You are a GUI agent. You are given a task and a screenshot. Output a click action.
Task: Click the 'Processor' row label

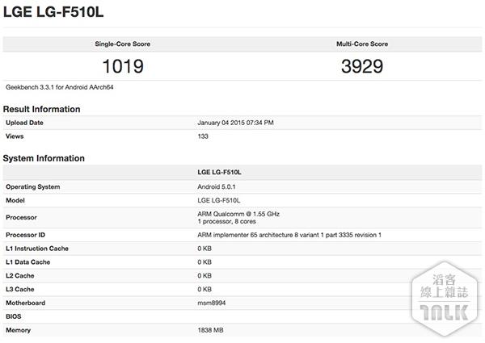pyautogui.click(x=21, y=217)
